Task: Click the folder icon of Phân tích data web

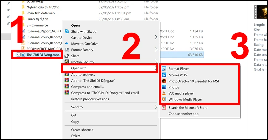Action: [23, 13]
